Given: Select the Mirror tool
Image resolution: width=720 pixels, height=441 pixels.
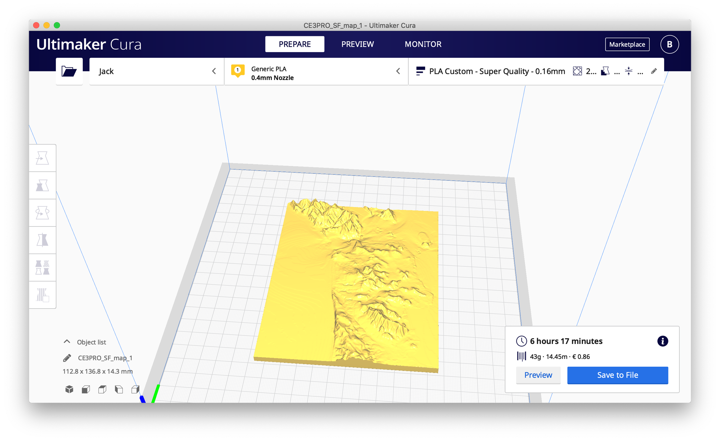Looking at the screenshot, I should (42, 239).
